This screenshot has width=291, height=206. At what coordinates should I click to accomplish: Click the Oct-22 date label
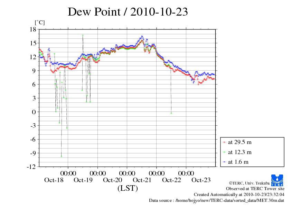(171, 180)
